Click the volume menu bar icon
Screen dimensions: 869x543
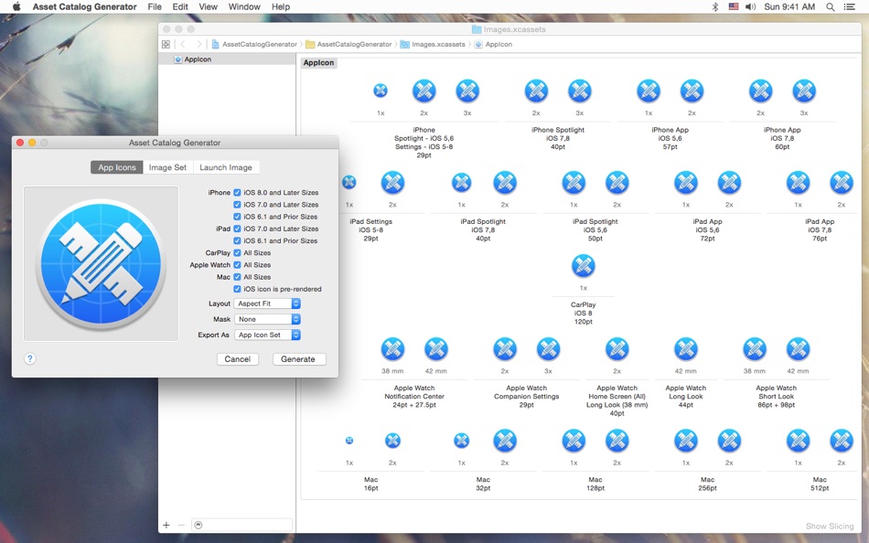[750, 6]
